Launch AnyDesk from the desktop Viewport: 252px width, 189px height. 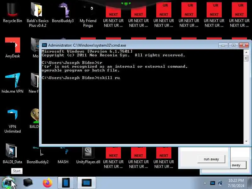coord(13,48)
